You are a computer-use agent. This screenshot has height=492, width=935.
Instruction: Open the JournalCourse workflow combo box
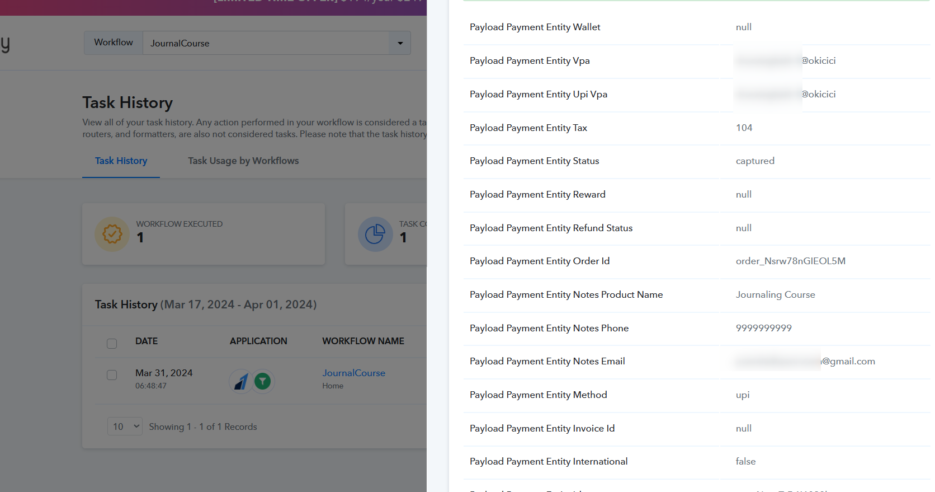point(266,43)
